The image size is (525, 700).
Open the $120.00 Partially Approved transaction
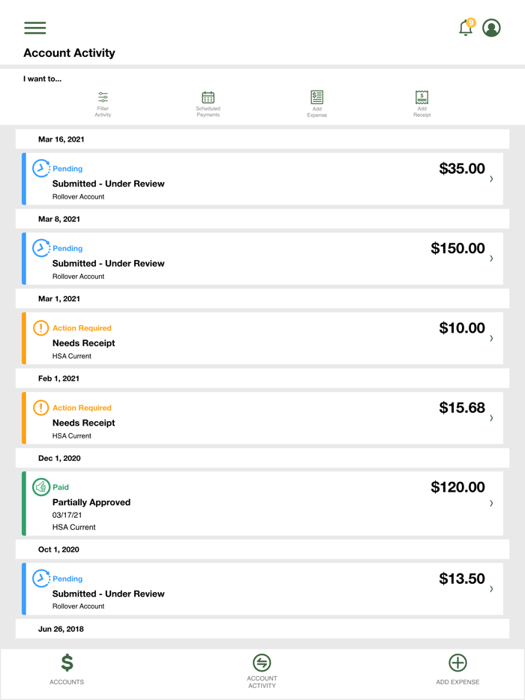tap(262, 502)
